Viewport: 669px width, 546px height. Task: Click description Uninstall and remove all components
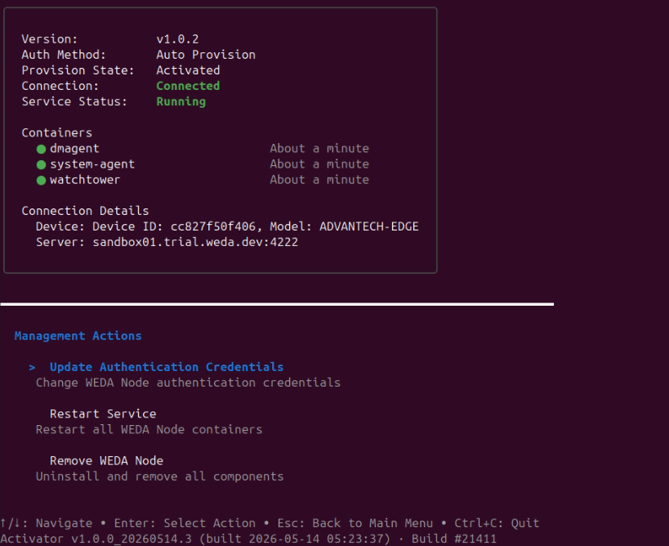click(159, 477)
